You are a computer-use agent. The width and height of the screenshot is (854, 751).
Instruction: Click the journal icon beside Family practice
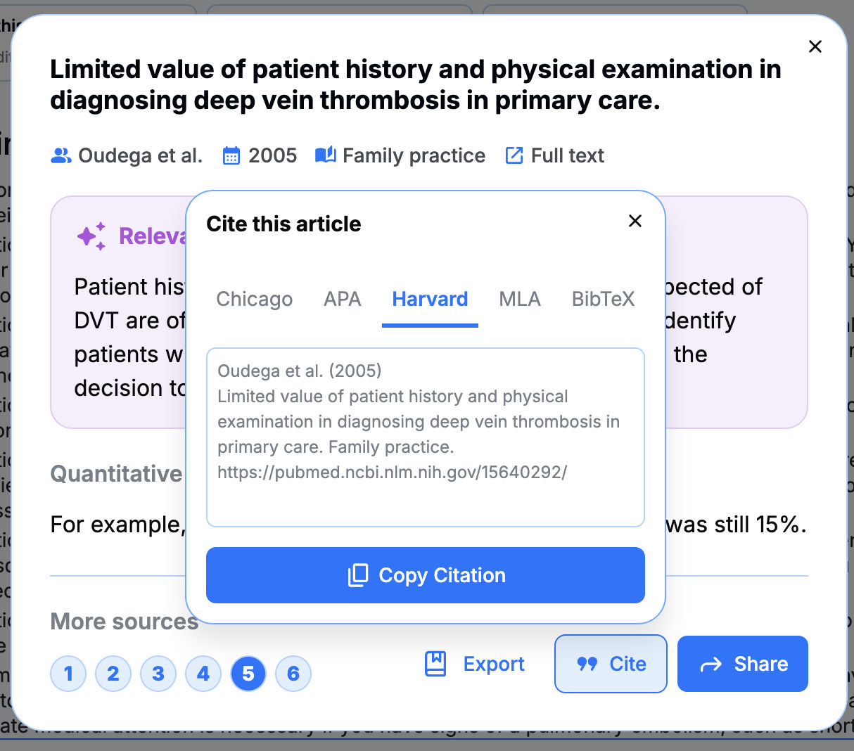pos(324,155)
